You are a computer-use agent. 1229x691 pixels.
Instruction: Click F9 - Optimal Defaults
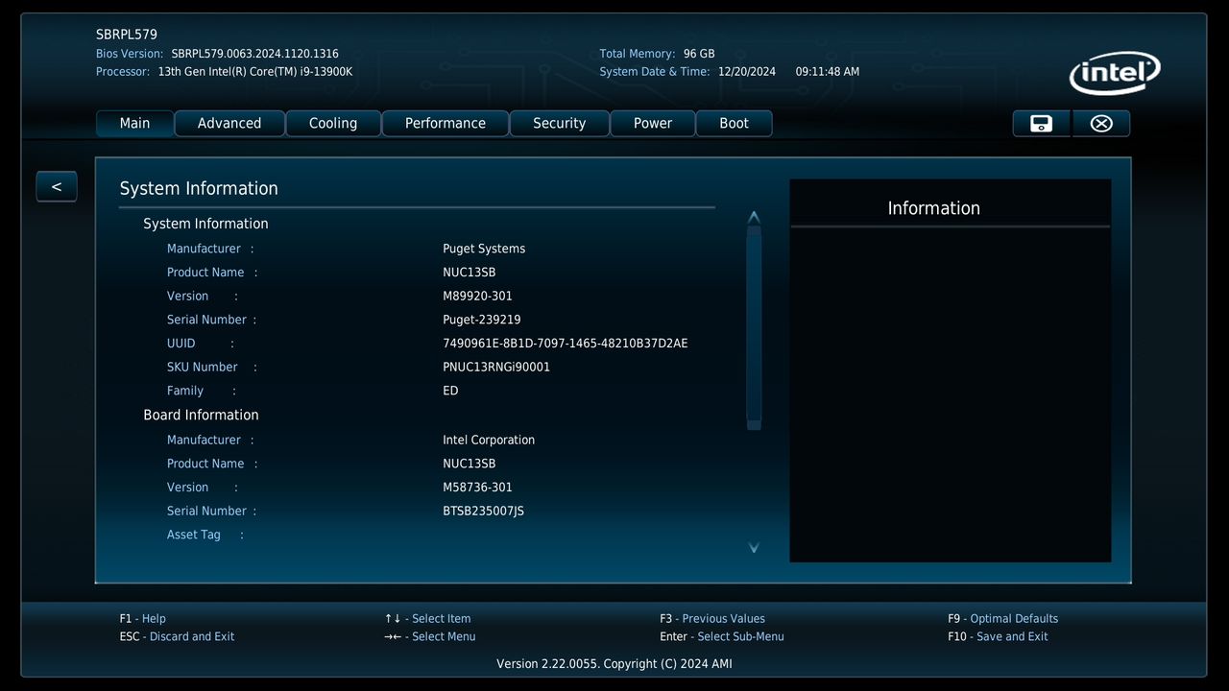pyautogui.click(x=1002, y=619)
